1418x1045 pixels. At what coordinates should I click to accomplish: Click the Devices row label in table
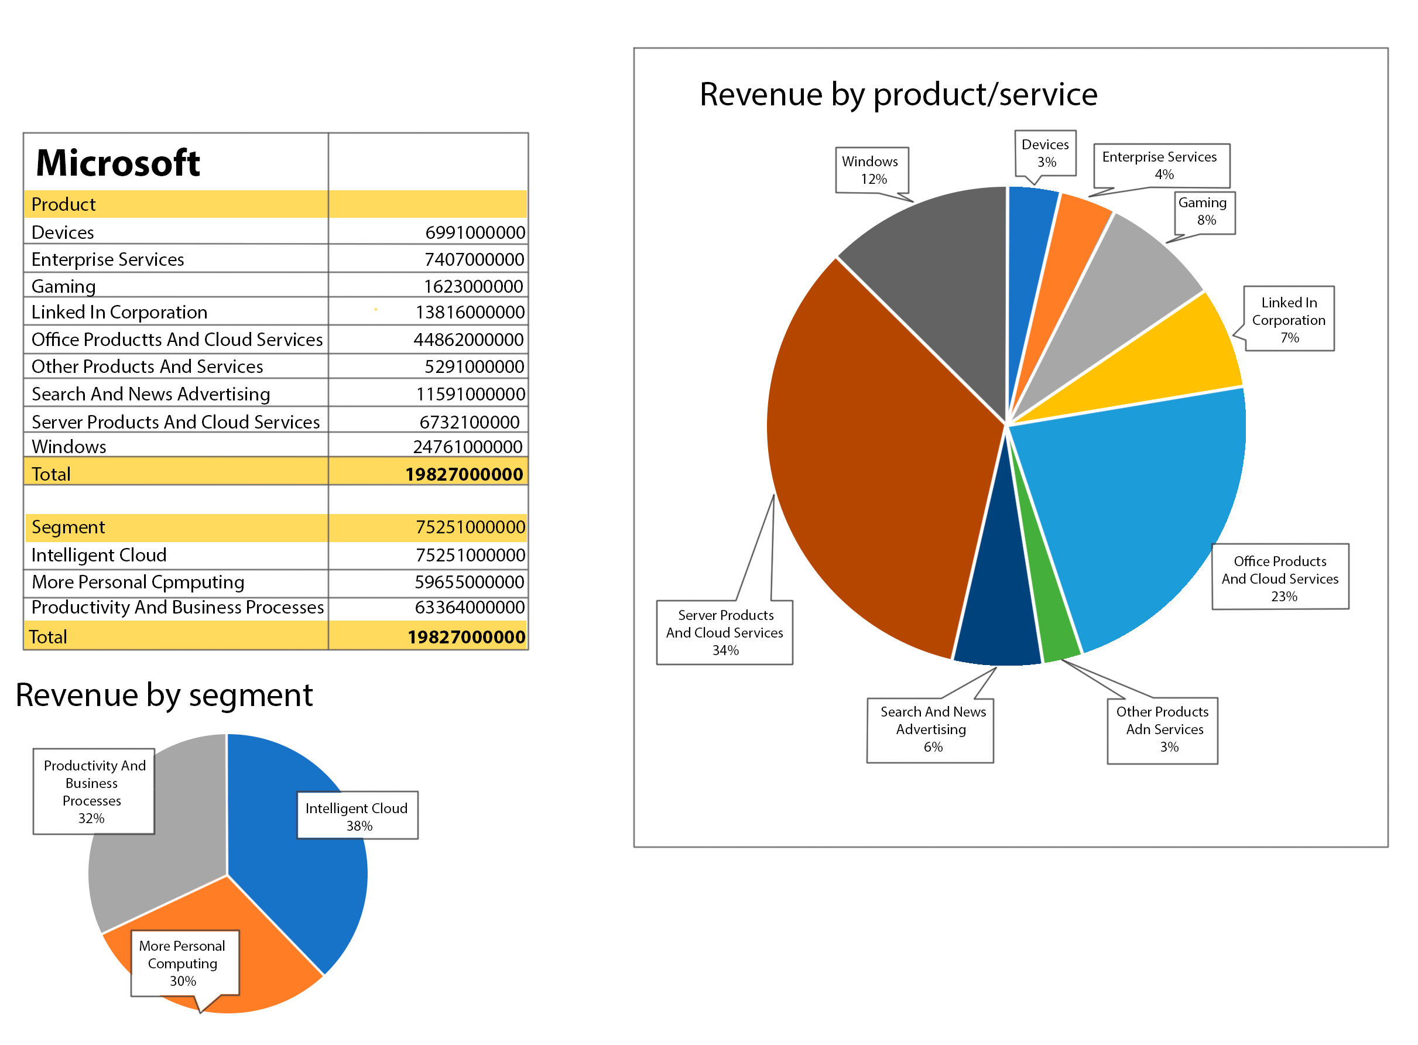[x=63, y=232]
